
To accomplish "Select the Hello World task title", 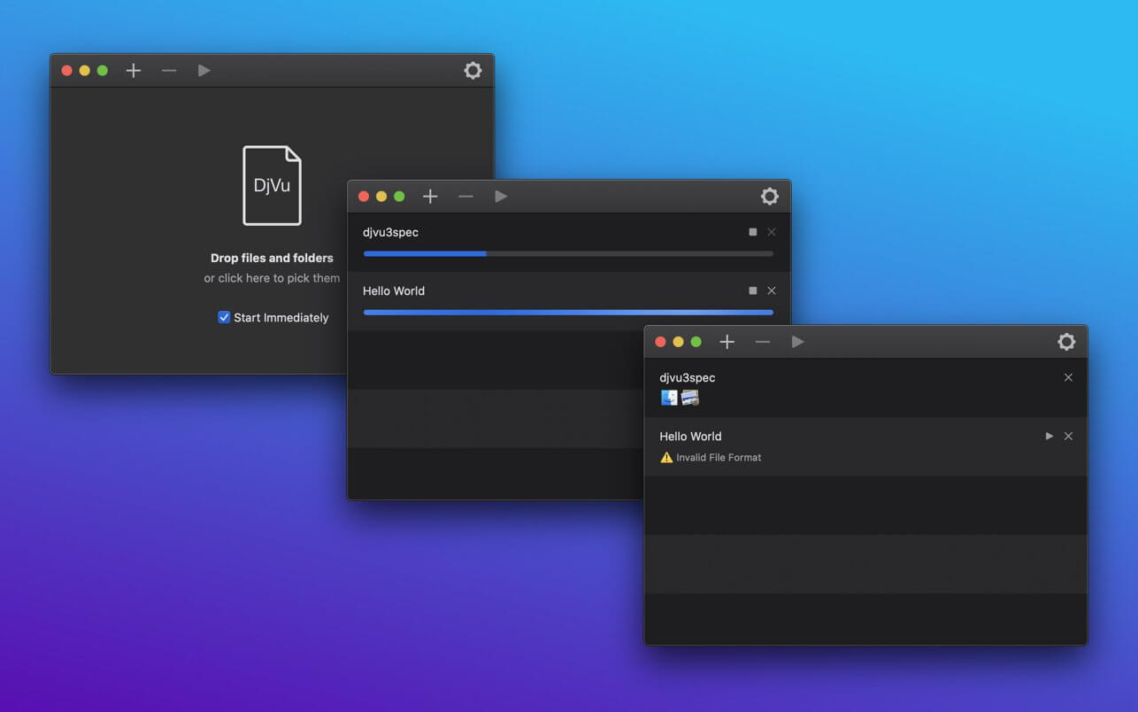I will [394, 290].
